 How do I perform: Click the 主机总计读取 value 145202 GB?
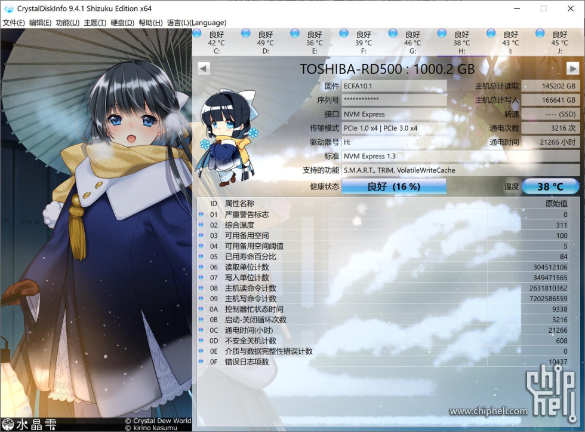pos(550,86)
